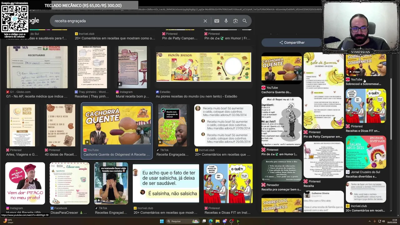Screen dimensions: 400x225
Task: Open 'Receitas | Thay pinh...' link
Action: coord(92,96)
